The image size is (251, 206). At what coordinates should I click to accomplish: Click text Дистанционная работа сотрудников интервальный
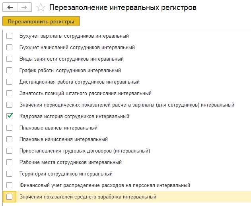[x=80, y=82]
